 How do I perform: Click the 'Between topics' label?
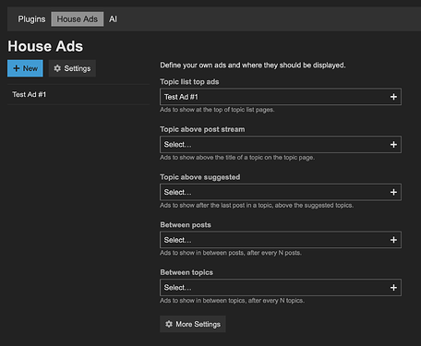[x=186, y=272]
